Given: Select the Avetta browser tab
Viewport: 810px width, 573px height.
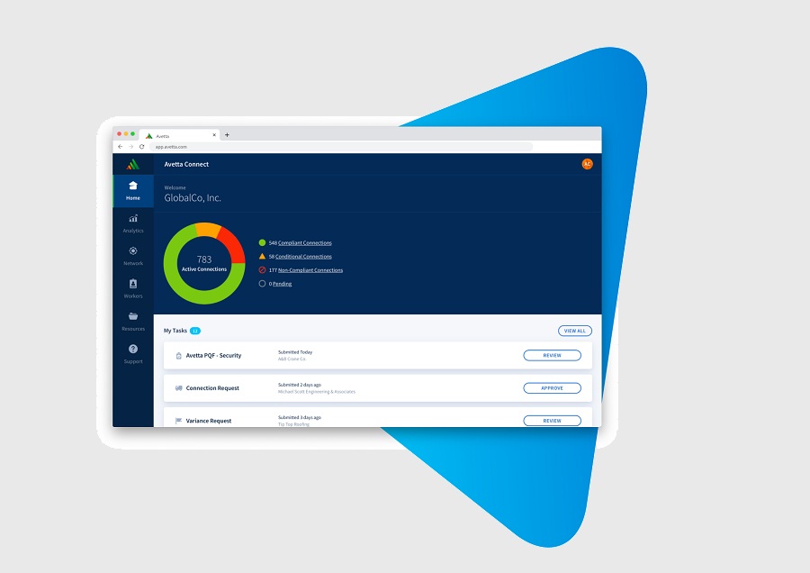Looking at the screenshot, I should (179, 135).
